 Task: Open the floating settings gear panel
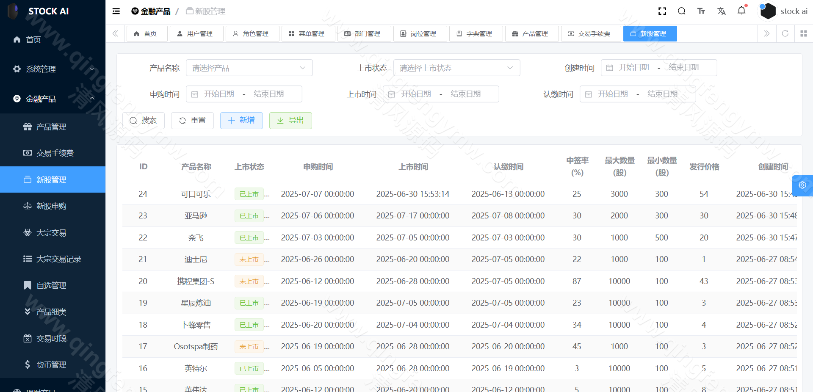802,185
